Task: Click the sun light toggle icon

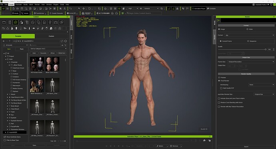Action: (141, 8)
